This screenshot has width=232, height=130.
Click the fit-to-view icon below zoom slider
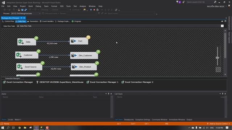tap(218, 70)
